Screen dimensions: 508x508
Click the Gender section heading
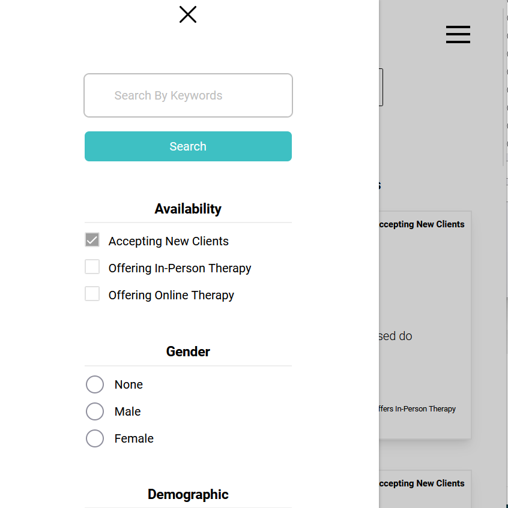coord(188,351)
